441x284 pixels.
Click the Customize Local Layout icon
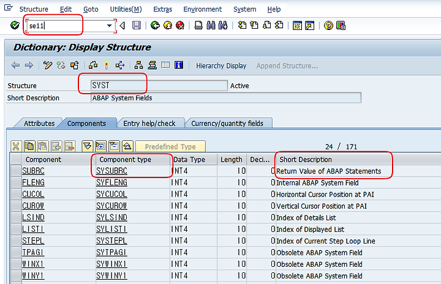pyautogui.click(x=341, y=26)
